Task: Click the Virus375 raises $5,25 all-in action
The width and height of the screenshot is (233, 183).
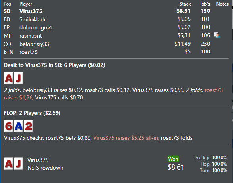Action: 126,138
